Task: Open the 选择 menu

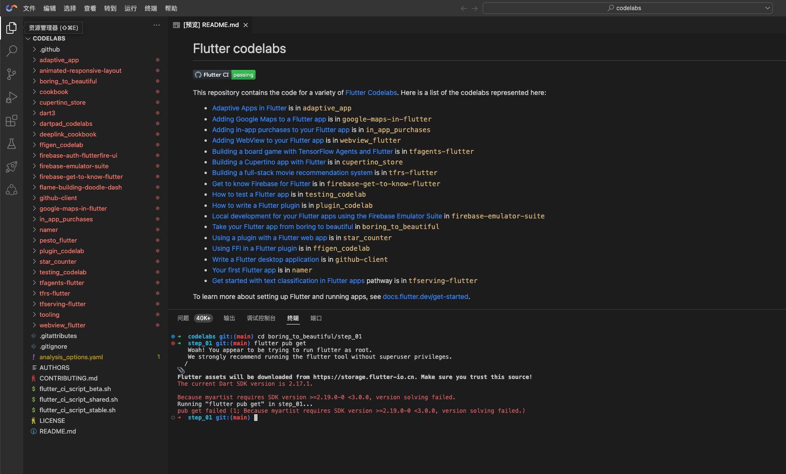Action: coord(70,8)
